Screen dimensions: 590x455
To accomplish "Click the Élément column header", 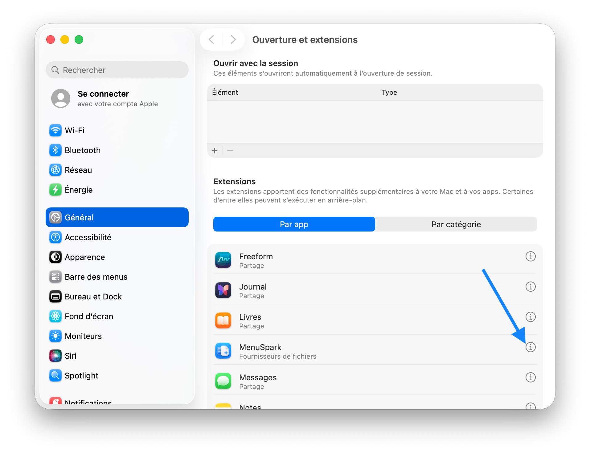I will [225, 93].
